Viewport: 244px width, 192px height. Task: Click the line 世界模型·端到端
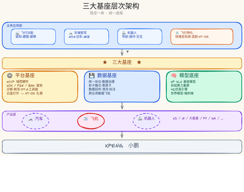click(182, 93)
